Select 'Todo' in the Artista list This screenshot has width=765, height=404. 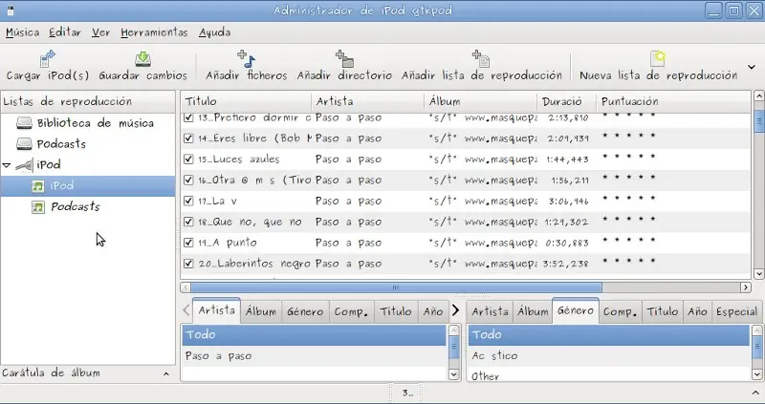point(314,335)
